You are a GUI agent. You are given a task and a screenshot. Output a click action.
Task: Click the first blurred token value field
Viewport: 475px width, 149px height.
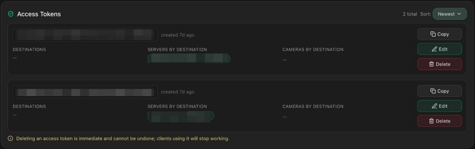point(85,35)
